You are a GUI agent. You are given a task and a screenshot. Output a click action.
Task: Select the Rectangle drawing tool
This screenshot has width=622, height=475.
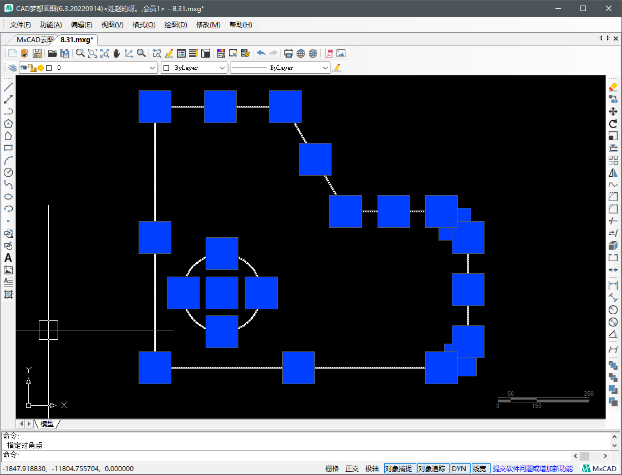pos(8,148)
